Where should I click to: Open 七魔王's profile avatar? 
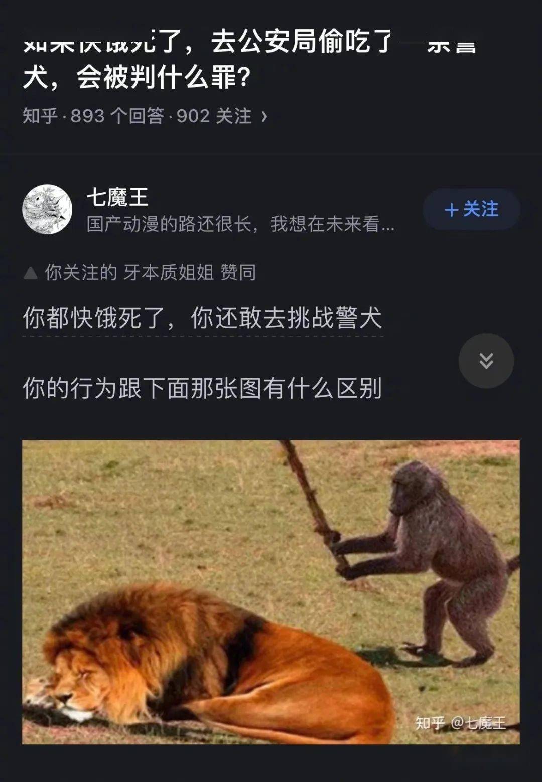(x=47, y=209)
